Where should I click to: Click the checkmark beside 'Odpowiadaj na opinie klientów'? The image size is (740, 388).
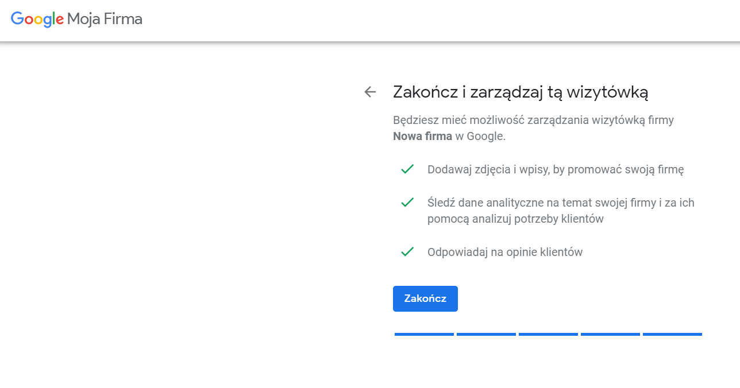407,252
